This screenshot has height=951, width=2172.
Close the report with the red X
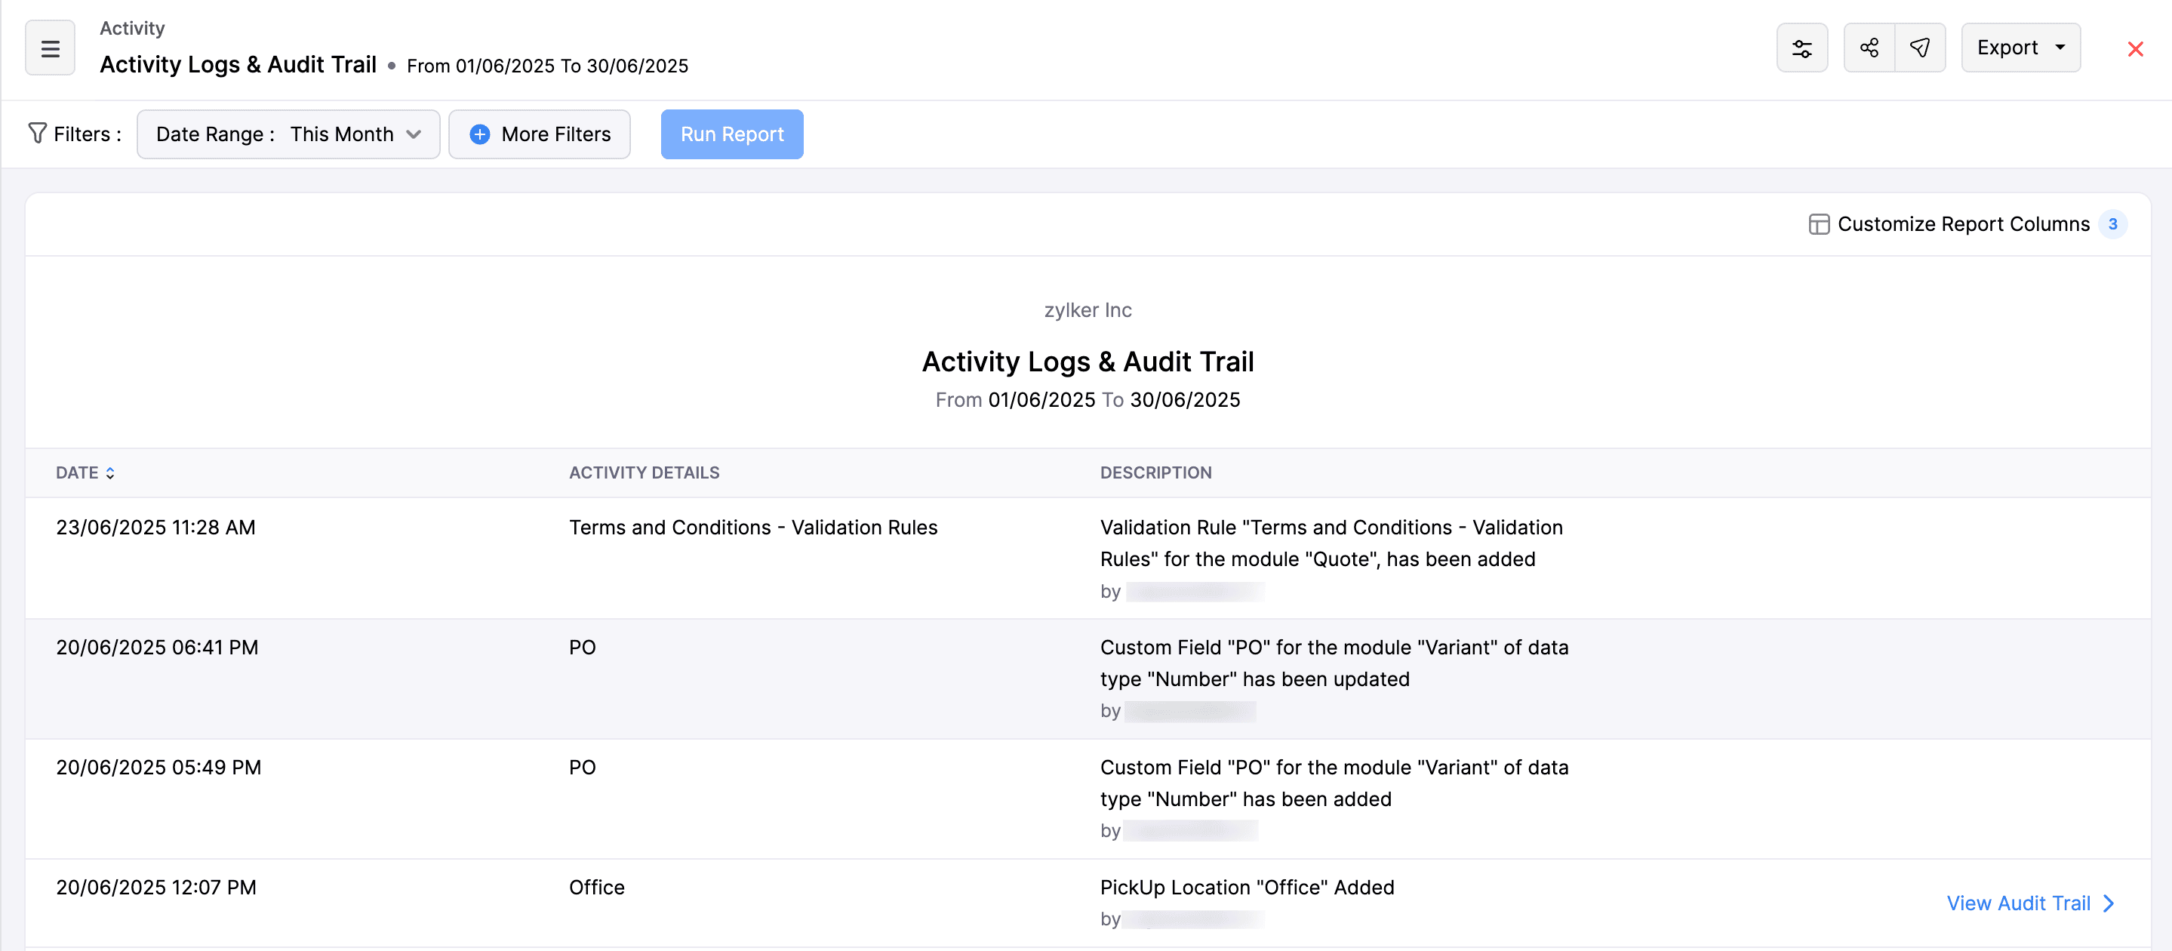[x=2136, y=48]
